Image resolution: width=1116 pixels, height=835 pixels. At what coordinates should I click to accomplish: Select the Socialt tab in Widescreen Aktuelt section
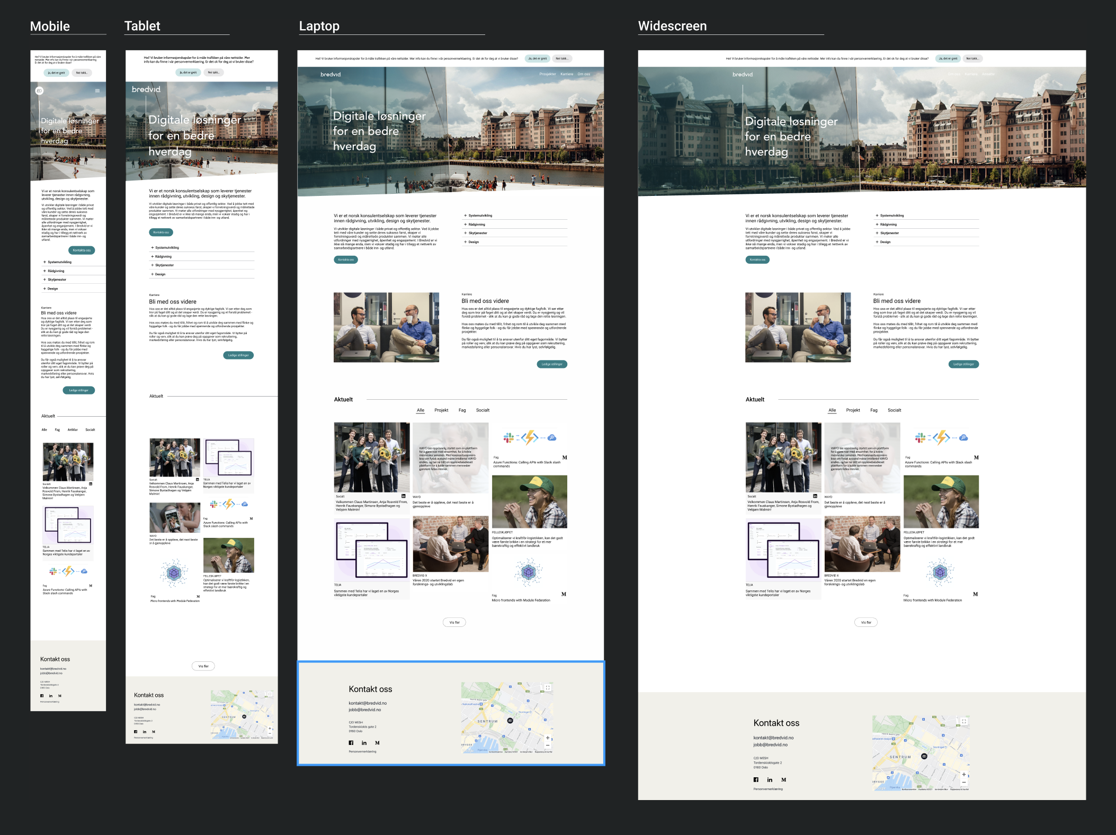tap(894, 410)
